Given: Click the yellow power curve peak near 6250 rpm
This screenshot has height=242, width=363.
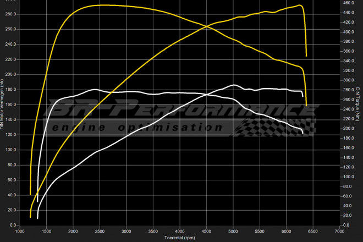Looking at the screenshot, I should coord(299,5).
